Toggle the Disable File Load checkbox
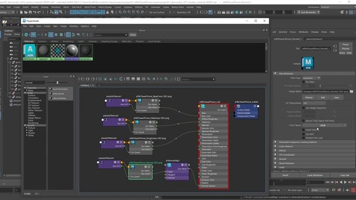The width and height of the screenshot is (356, 200). pos(304,138)
